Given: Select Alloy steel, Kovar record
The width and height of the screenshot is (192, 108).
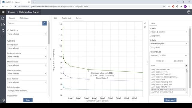Looking at the screenshot, I should (x=158, y=79).
